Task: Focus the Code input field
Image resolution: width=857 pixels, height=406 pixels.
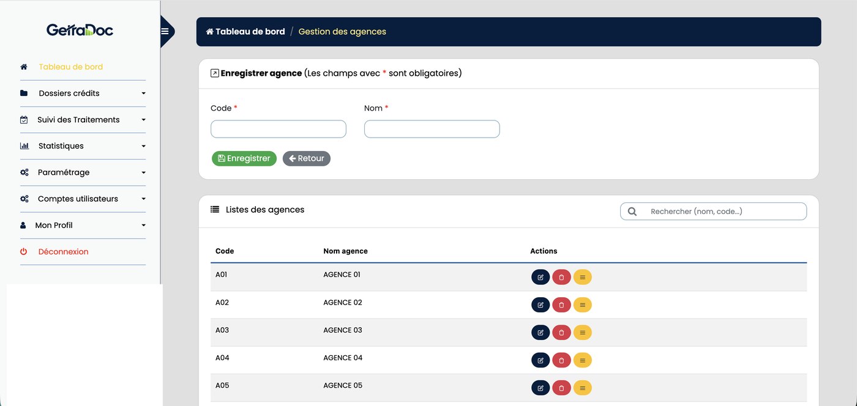Action: click(x=279, y=129)
